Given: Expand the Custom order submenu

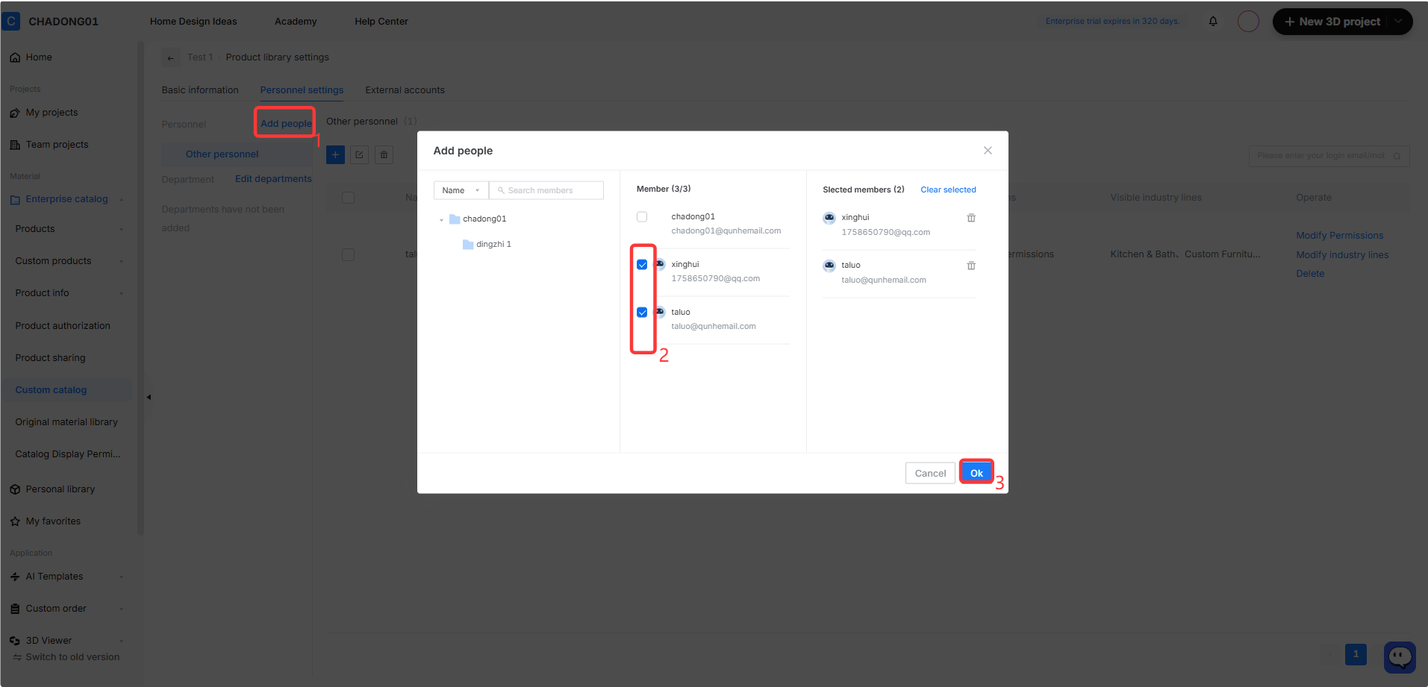Looking at the screenshot, I should coord(121,609).
